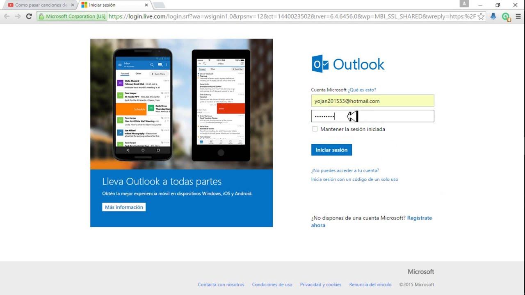Click the Microsoft footer logo text

(x=421, y=272)
